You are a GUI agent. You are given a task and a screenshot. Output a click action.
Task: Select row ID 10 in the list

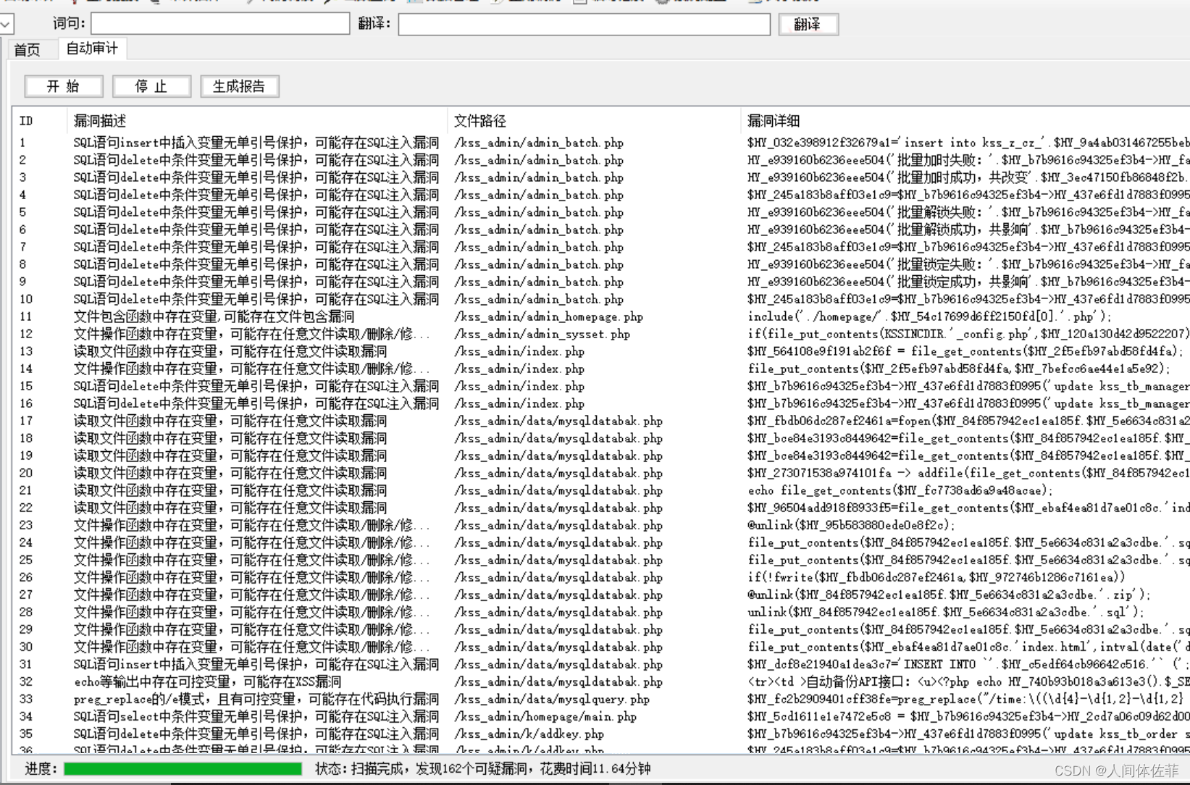click(x=26, y=299)
